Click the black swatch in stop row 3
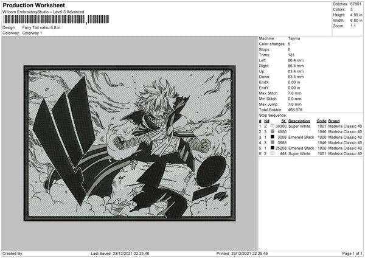 pos(273,137)
